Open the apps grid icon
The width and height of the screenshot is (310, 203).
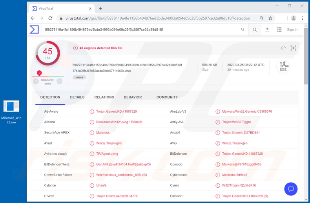[279, 29]
